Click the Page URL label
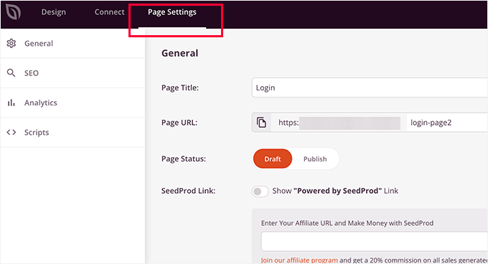 179,123
